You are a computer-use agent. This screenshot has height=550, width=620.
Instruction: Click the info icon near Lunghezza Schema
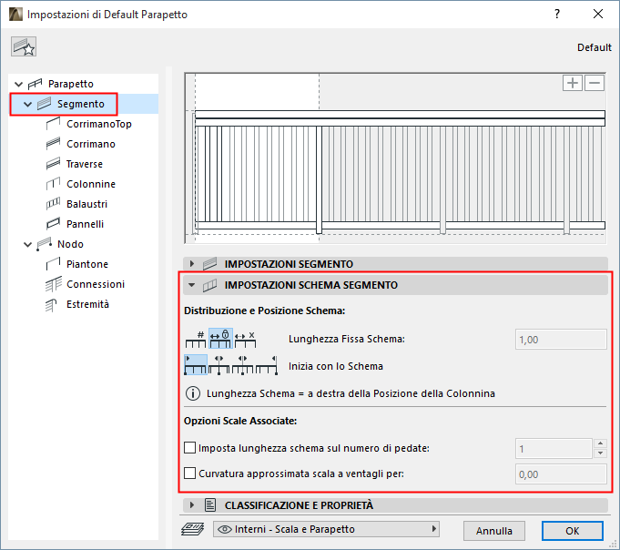pos(193,393)
